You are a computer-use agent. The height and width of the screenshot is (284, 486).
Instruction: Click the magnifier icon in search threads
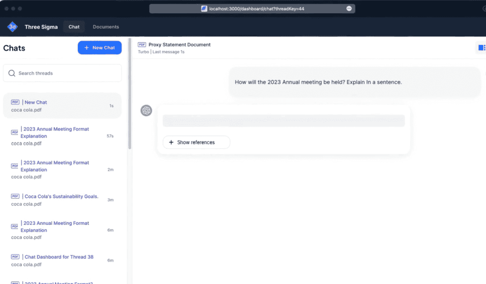12,73
